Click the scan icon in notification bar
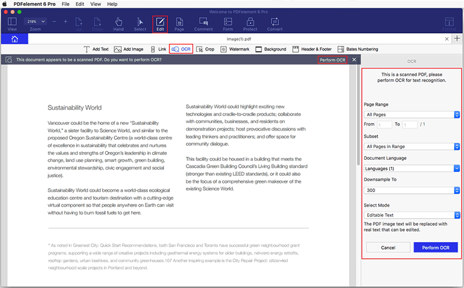The width and height of the screenshot is (464, 288). pos(9,60)
